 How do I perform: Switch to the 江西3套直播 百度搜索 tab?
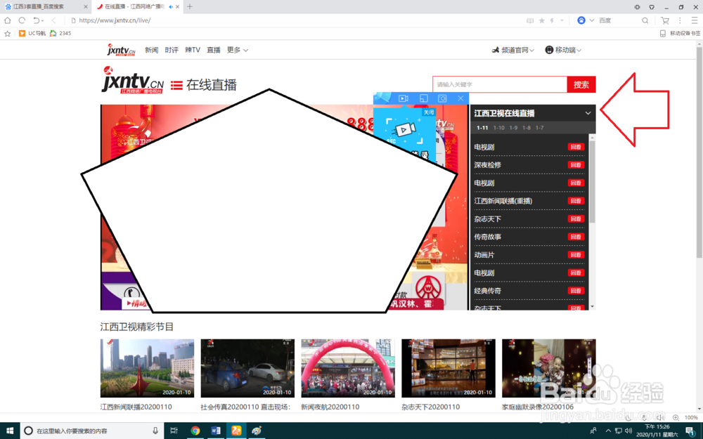45,7
